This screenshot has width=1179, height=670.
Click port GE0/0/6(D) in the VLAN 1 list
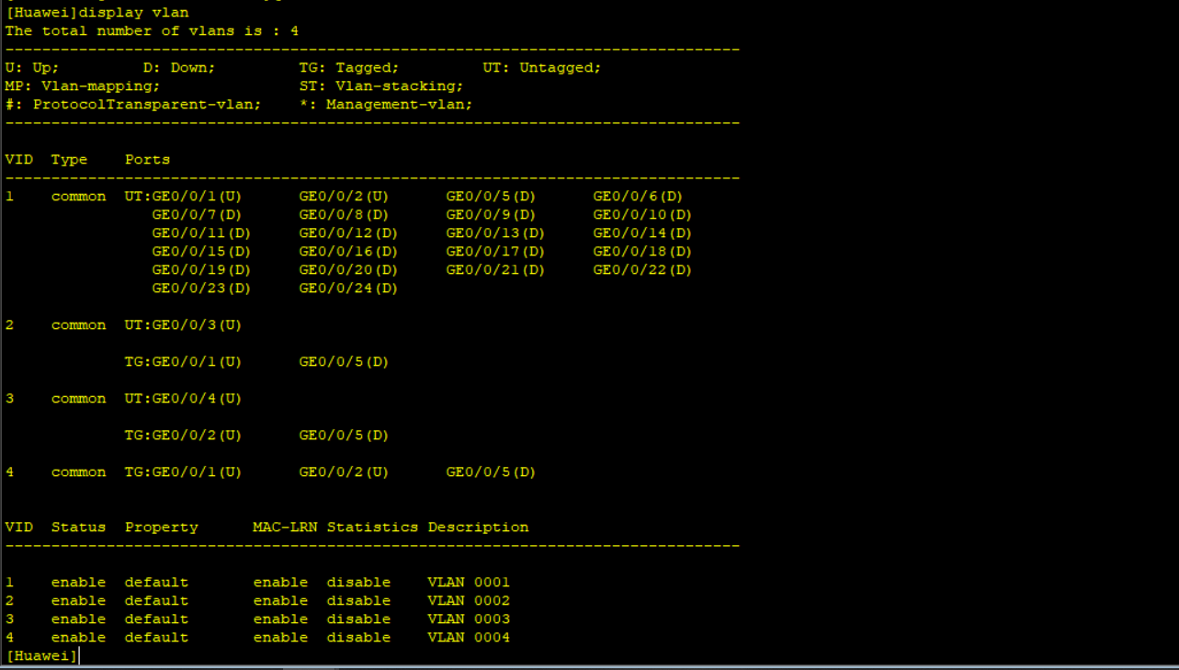638,196
